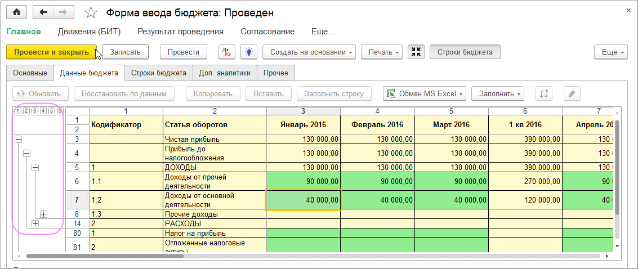Click the swap arrows icon after Заполнить
The height and width of the screenshot is (269, 638).
[544, 93]
